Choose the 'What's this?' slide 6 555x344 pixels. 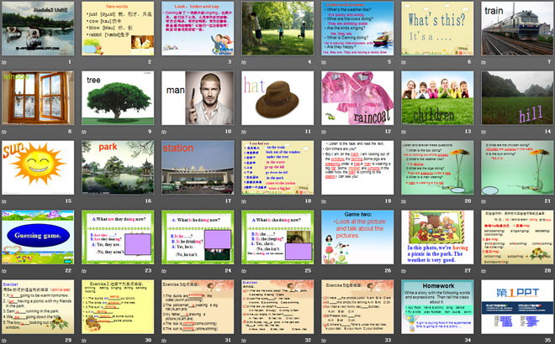click(x=434, y=28)
